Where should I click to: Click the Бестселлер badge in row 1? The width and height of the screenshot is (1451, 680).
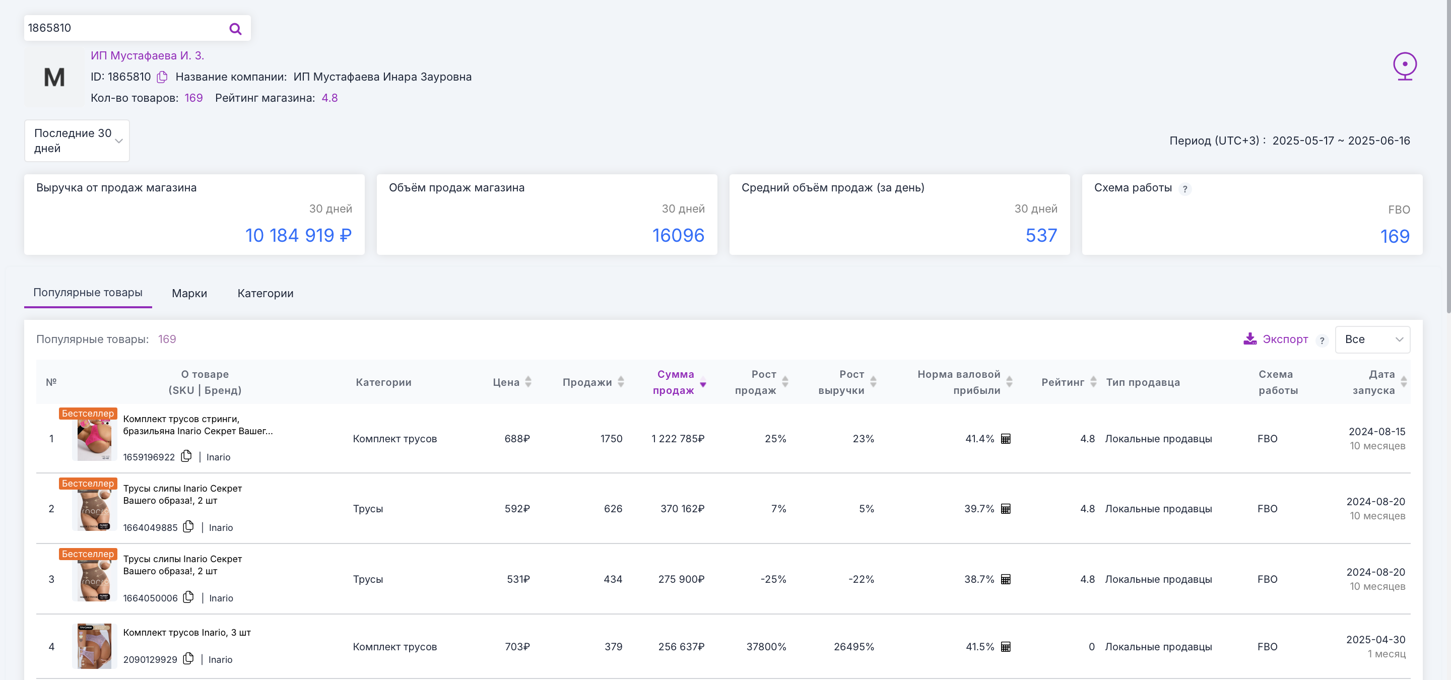pos(88,413)
